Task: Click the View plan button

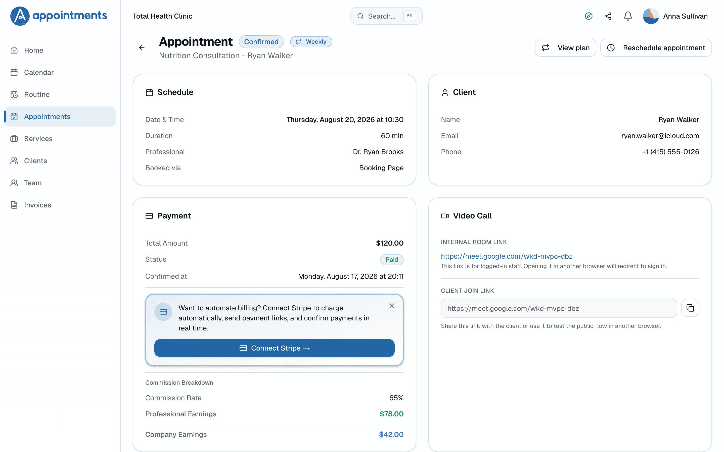Action: (x=565, y=48)
